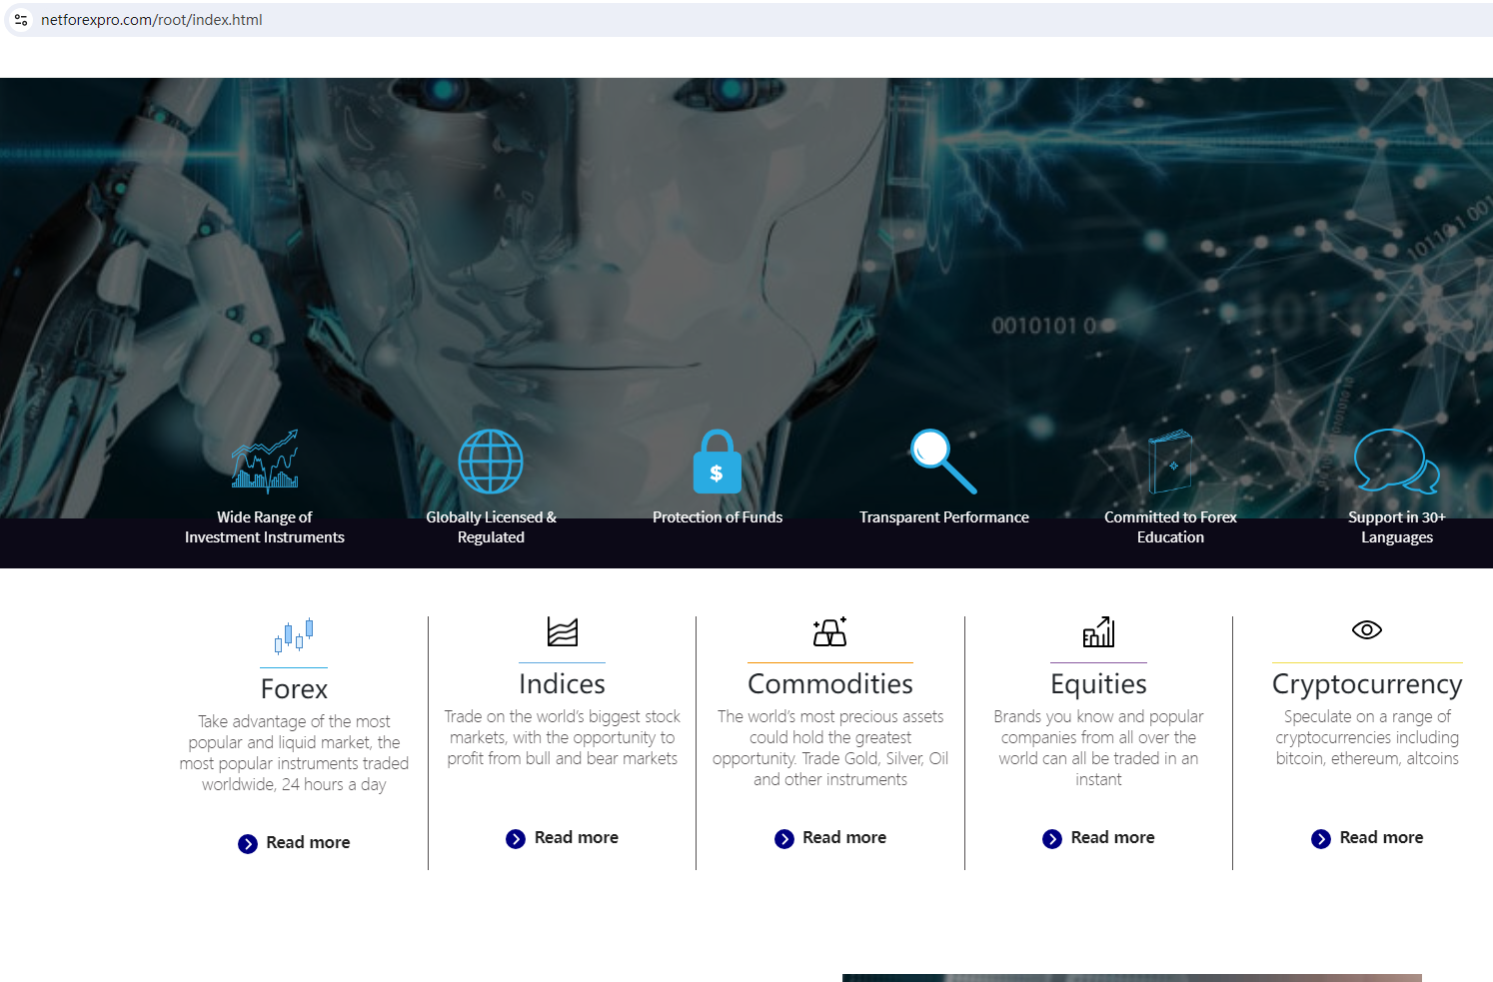Image resolution: width=1493 pixels, height=982 pixels.
Task: Click the arrow icon beside Commodities Read more
Action: (784, 839)
